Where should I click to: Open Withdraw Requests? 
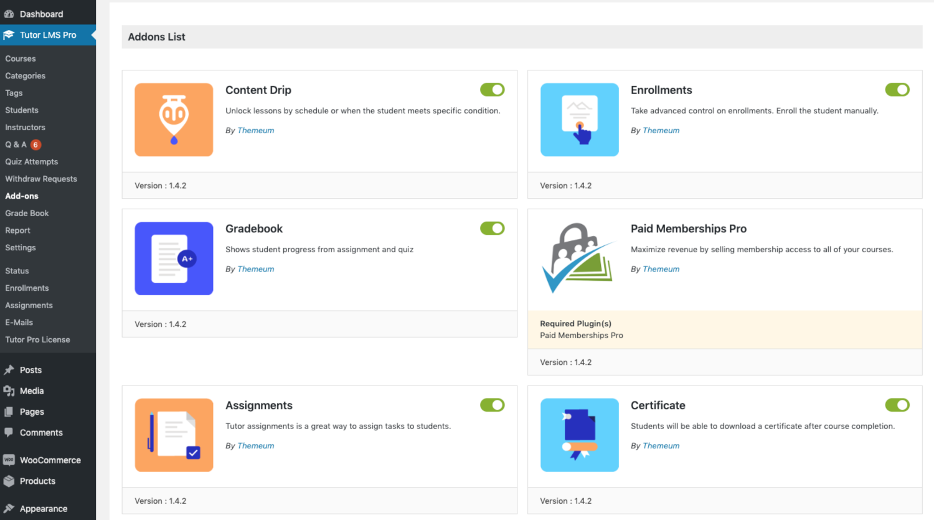click(x=41, y=179)
